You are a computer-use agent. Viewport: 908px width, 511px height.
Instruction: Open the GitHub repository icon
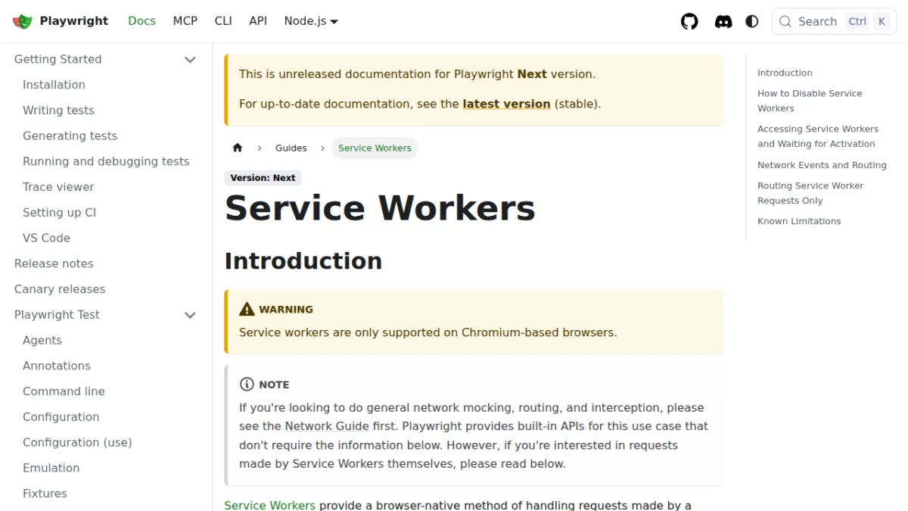689,21
